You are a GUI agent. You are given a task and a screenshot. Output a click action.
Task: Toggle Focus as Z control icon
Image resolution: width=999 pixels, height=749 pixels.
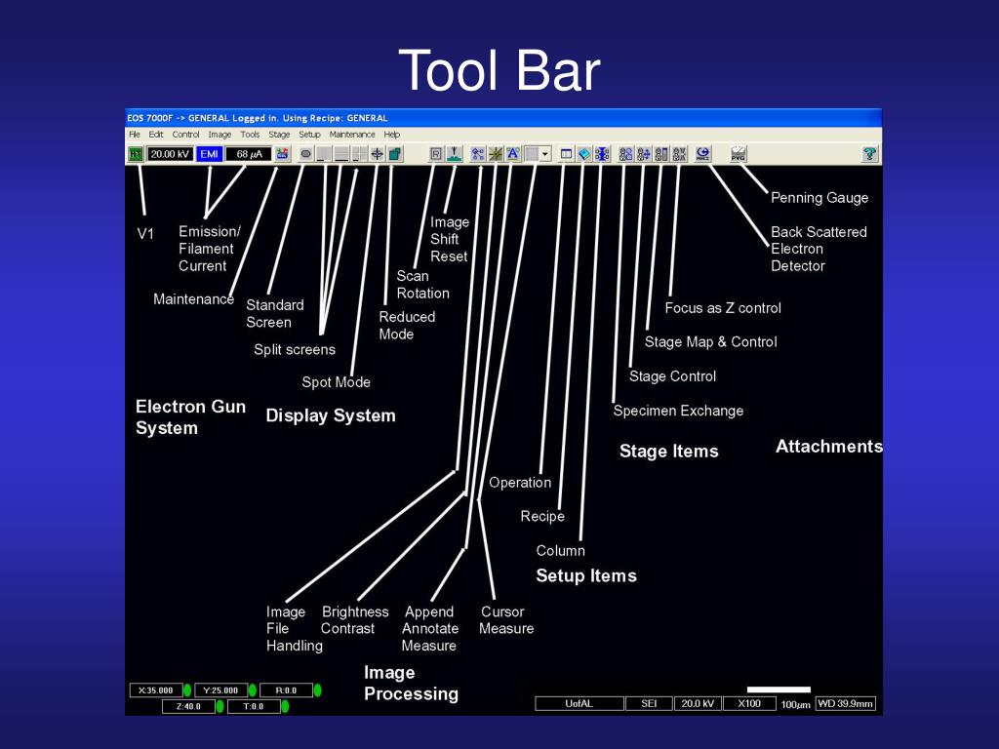click(x=679, y=154)
